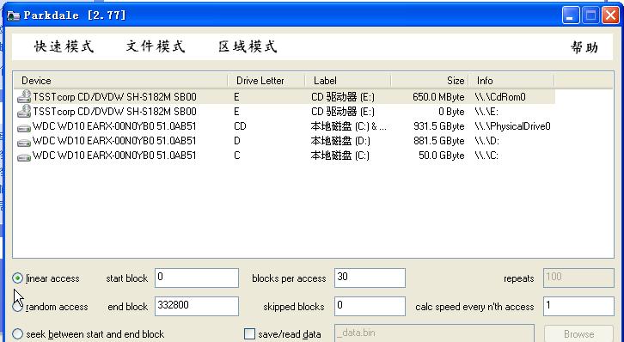Click the 50.0 GByte size cell
Image resolution: width=624 pixels, height=342 pixels.
point(442,155)
